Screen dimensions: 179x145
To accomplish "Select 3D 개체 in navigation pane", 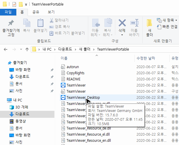I will click(x=19, y=107).
